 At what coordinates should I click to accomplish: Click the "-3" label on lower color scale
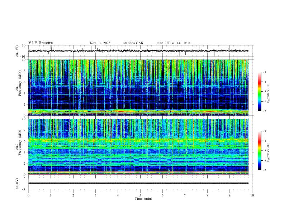point(265,131)
